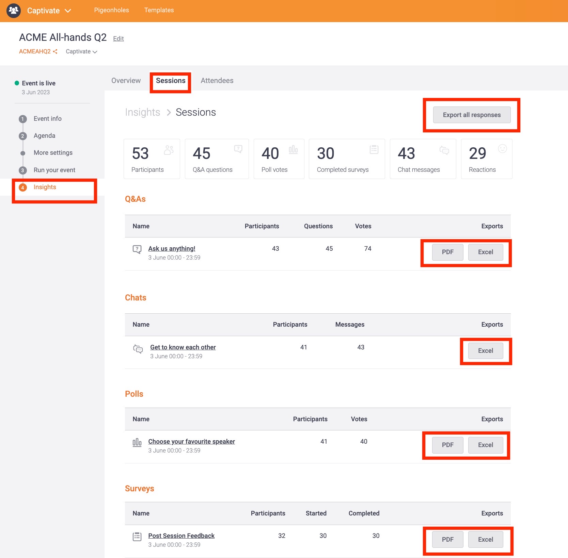Screen dimensions: 568x558
Task: Click the poll chart icon beside Choose your favourite speaker
Action: point(137,442)
